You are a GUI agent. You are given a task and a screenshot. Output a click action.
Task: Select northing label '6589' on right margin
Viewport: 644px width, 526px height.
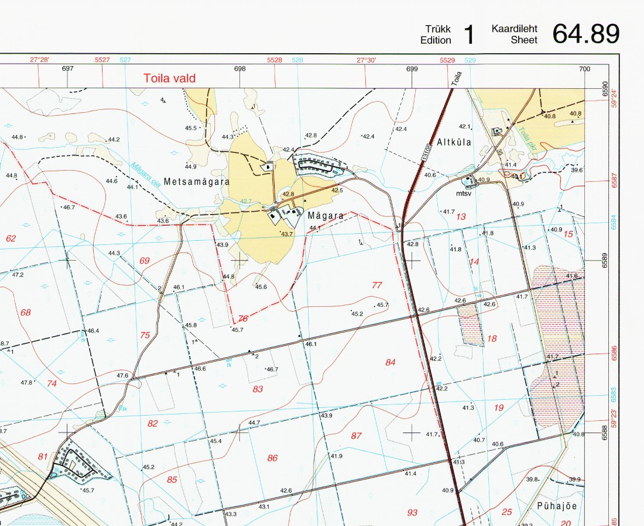point(605,260)
